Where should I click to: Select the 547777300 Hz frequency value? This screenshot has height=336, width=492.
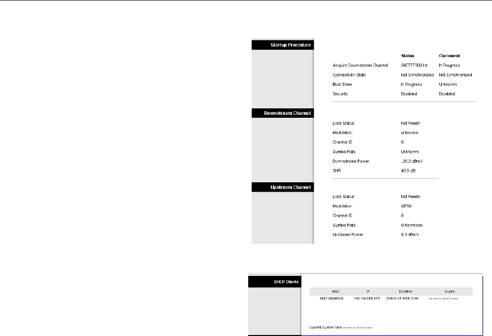414,66
